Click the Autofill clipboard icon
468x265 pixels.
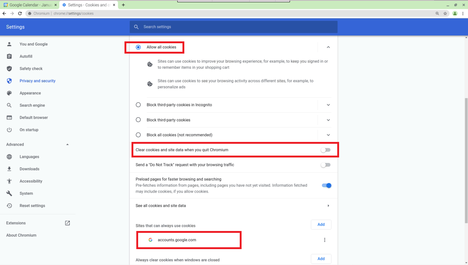[10, 56]
